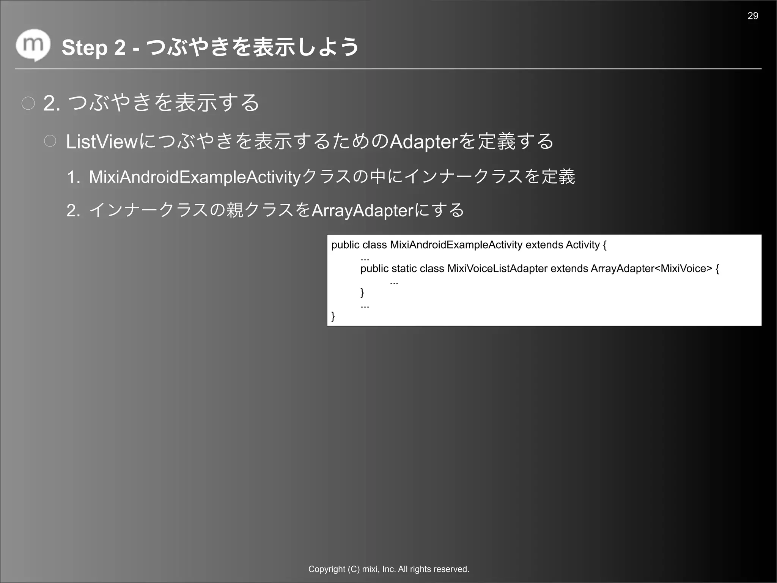Click the circle bullet beside '2. つぶやきを表示する'
Image resolution: width=777 pixels, height=583 pixels.
(28, 103)
